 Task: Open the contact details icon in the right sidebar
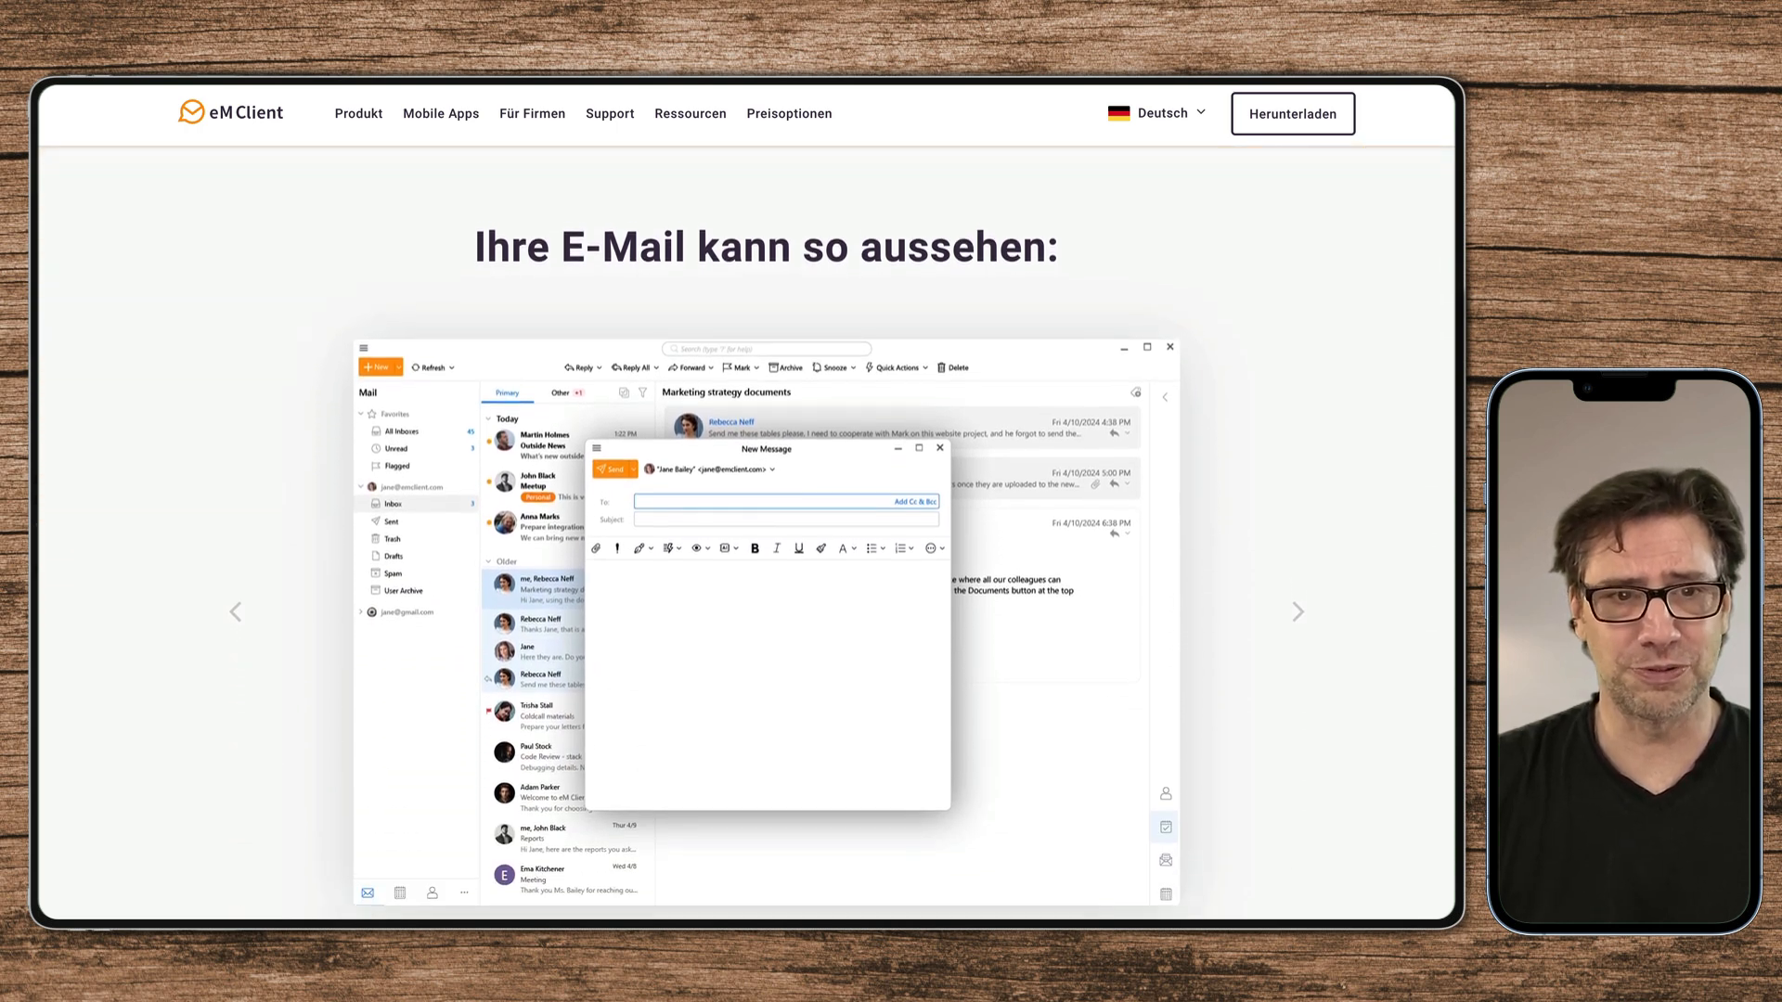[1166, 793]
